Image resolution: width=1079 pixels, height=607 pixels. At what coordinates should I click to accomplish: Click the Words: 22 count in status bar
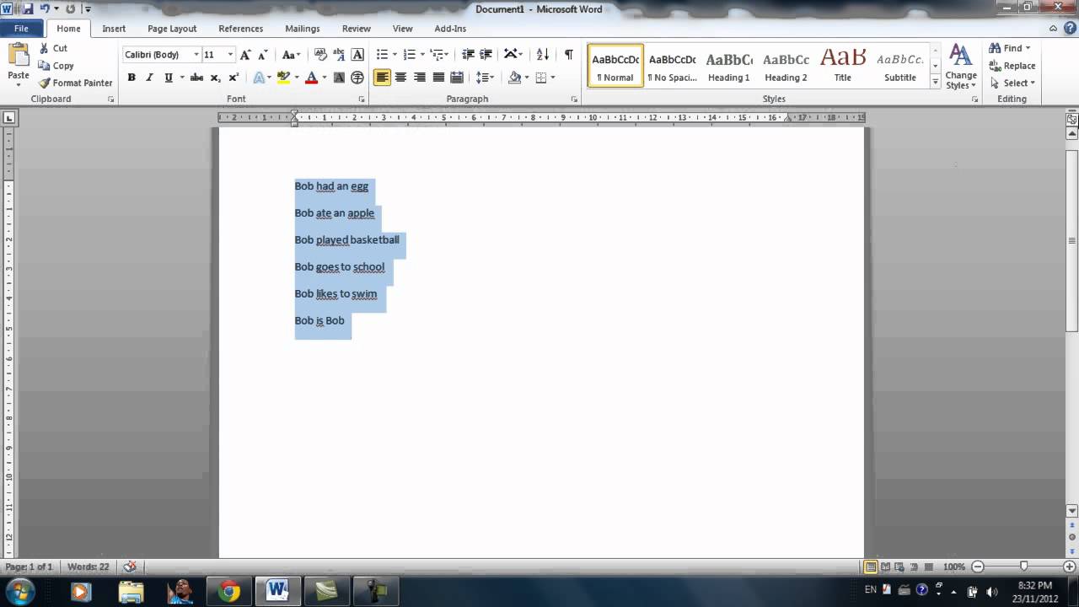click(89, 567)
